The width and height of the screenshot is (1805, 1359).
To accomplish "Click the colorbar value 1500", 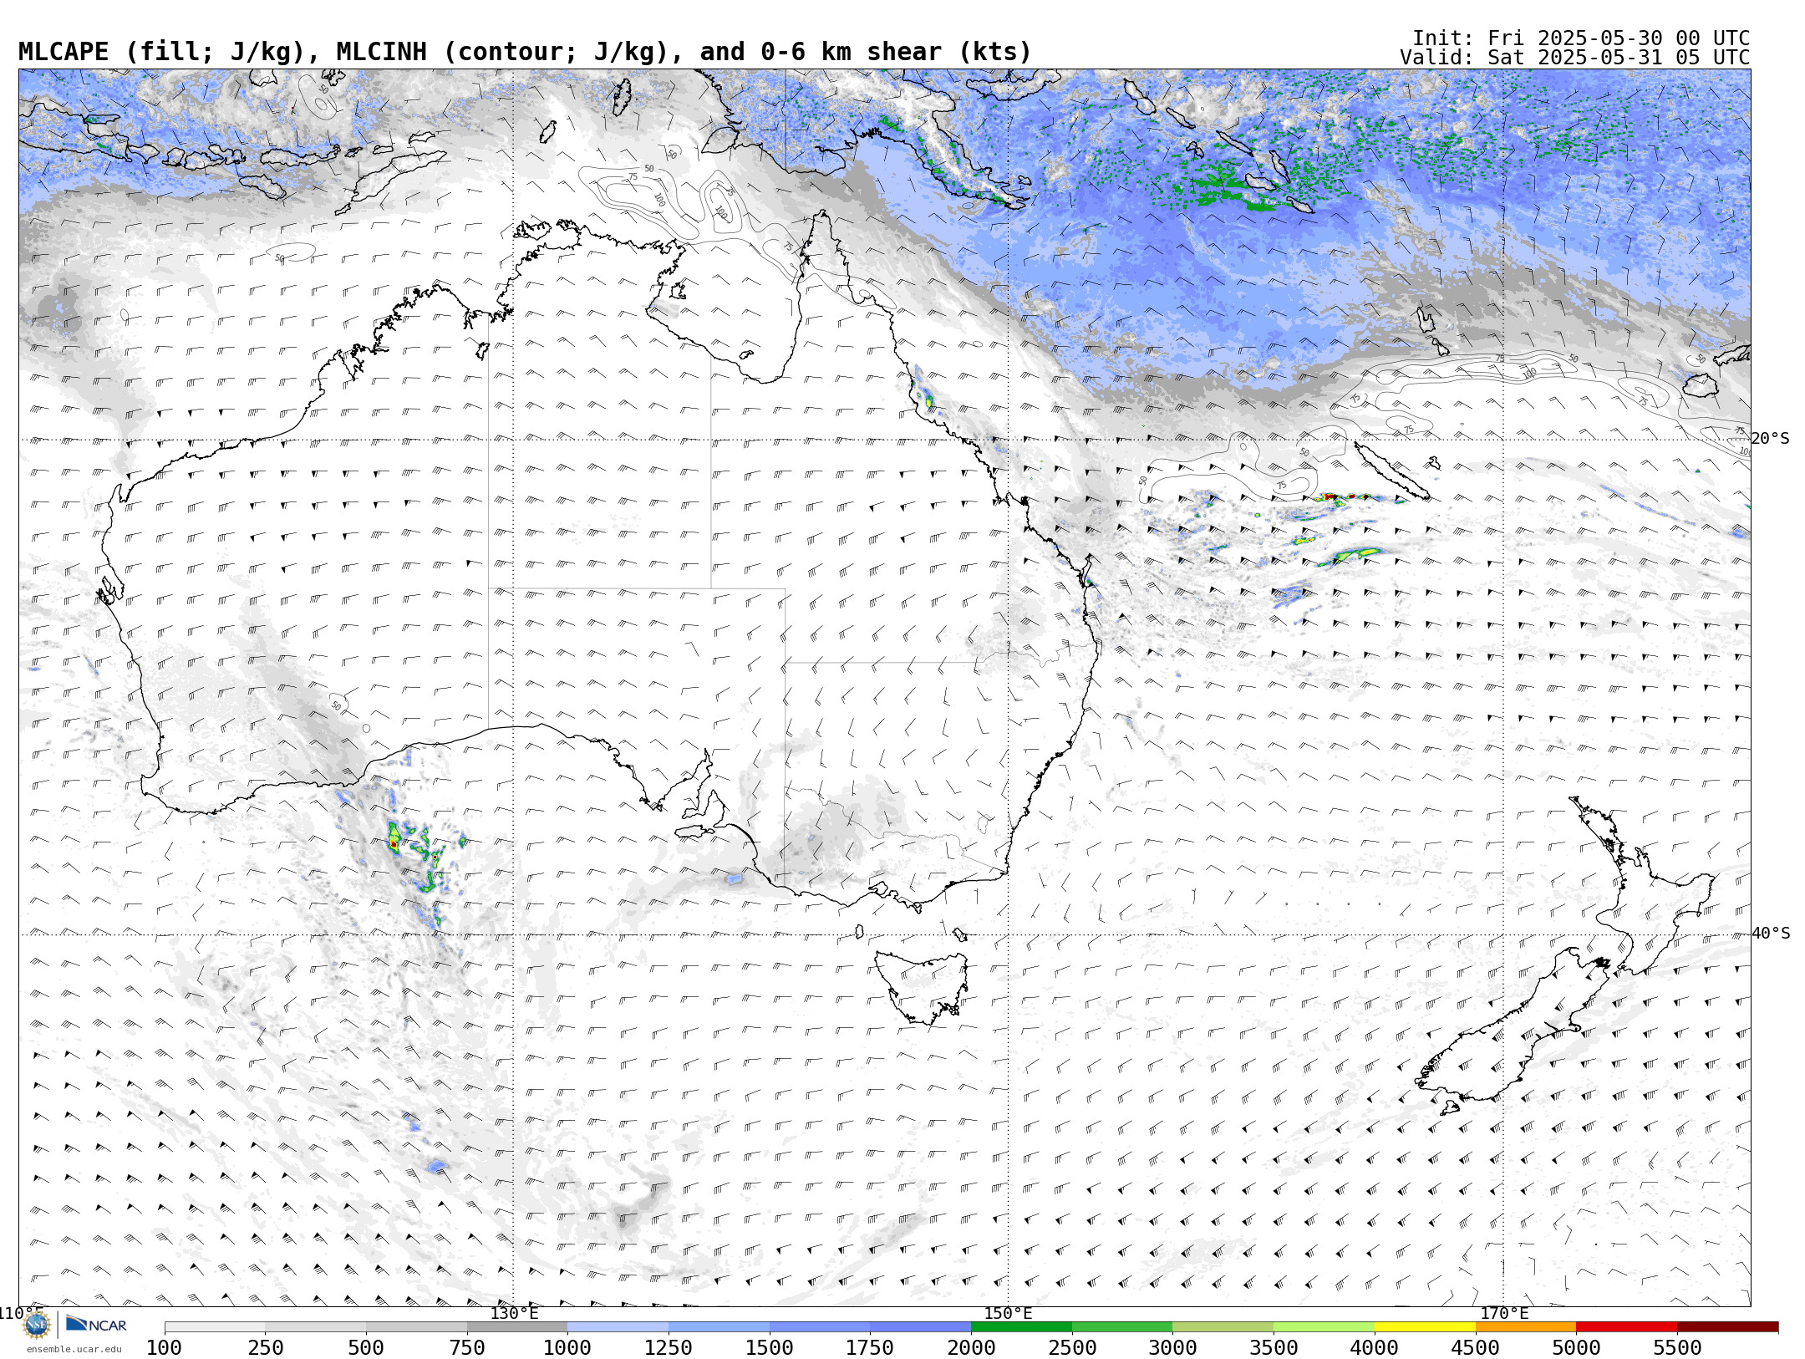I will point(770,1347).
